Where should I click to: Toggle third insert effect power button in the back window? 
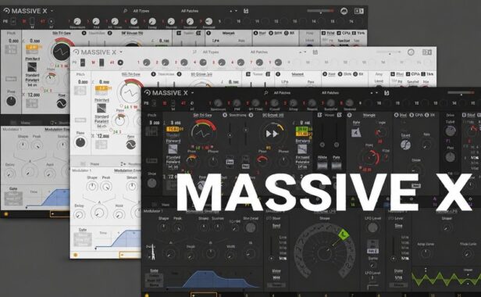pyautogui.click(x=287, y=33)
